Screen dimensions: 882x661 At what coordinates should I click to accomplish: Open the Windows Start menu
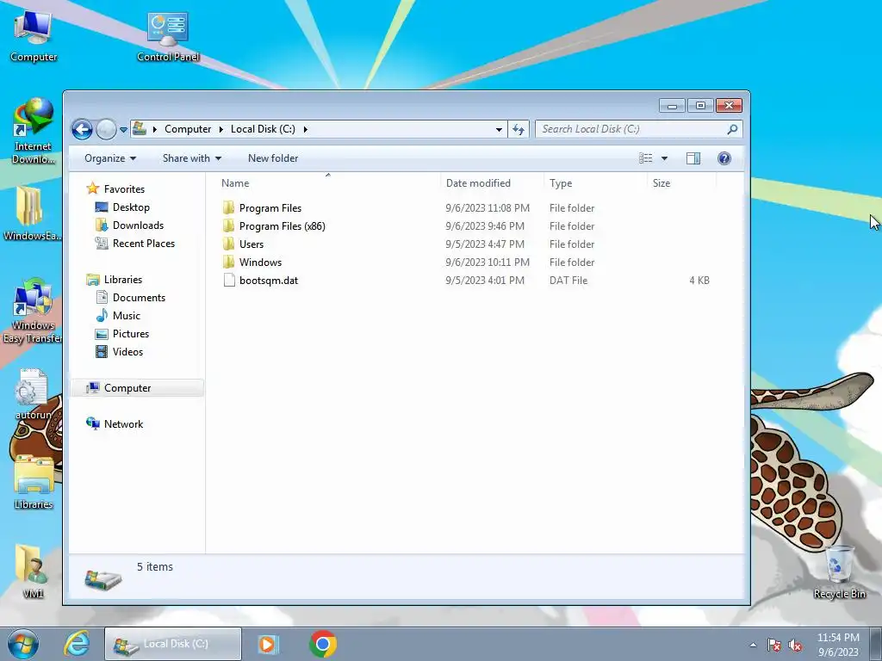[x=23, y=644]
